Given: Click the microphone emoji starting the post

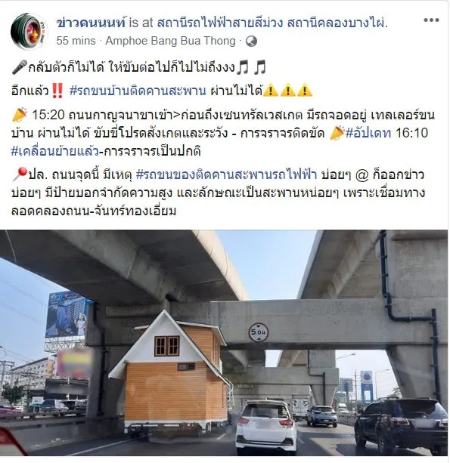Looking at the screenshot, I should coord(19,67).
